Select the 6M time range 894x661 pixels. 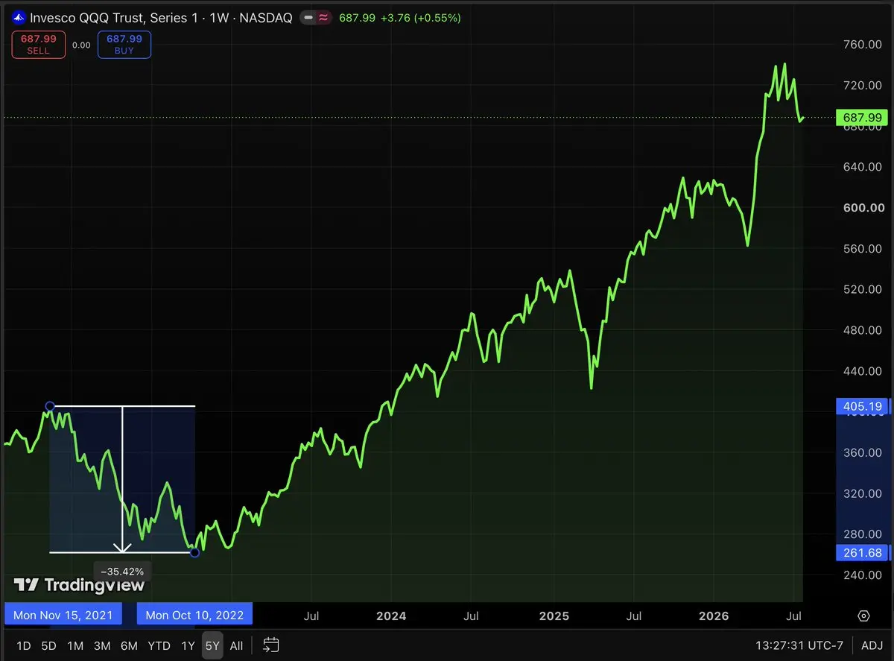click(x=129, y=645)
